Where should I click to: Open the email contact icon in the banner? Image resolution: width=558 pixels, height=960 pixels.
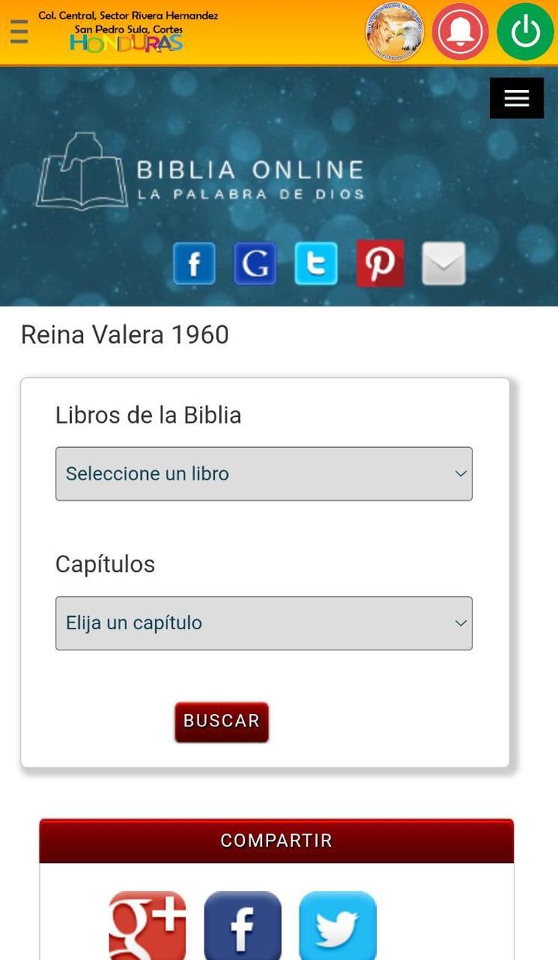[443, 264]
